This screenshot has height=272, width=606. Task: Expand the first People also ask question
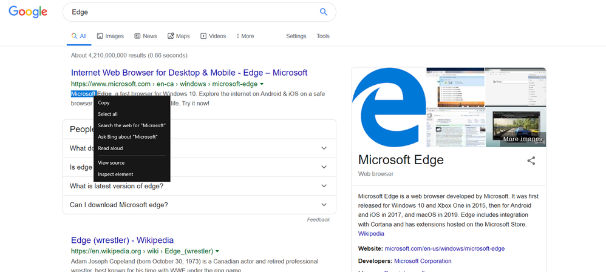click(x=324, y=148)
